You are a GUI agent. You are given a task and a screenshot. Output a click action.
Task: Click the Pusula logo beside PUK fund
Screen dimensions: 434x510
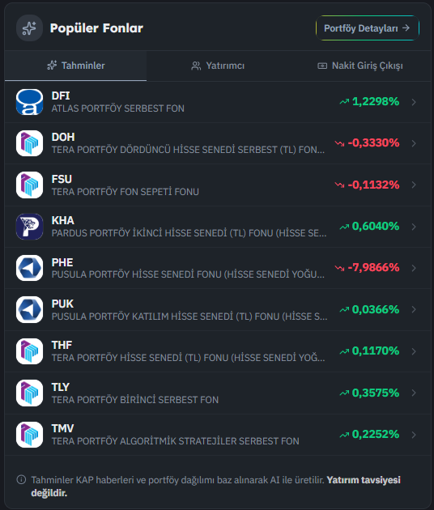pos(29,309)
